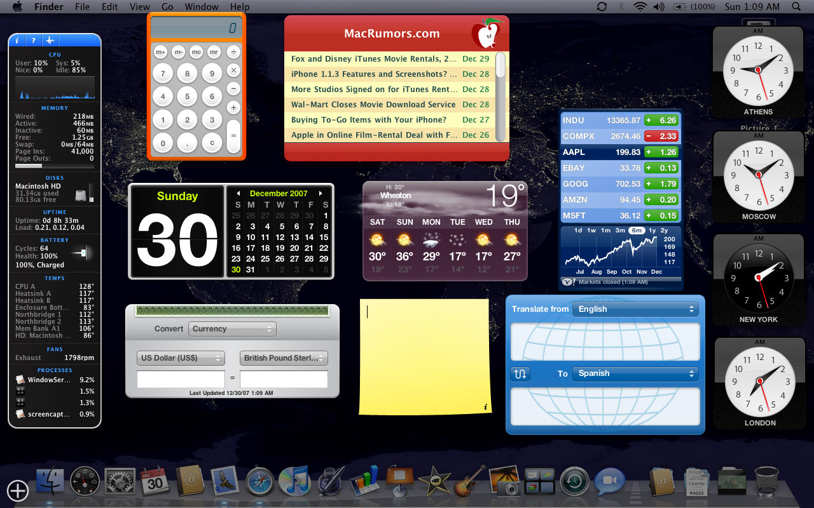Screen dimensions: 814x508
Task: Click the Bluetooth status icon
Action: click(x=621, y=6)
